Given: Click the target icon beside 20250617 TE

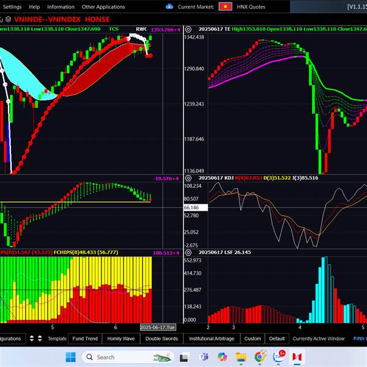Looking at the screenshot, I should click(x=188, y=29).
